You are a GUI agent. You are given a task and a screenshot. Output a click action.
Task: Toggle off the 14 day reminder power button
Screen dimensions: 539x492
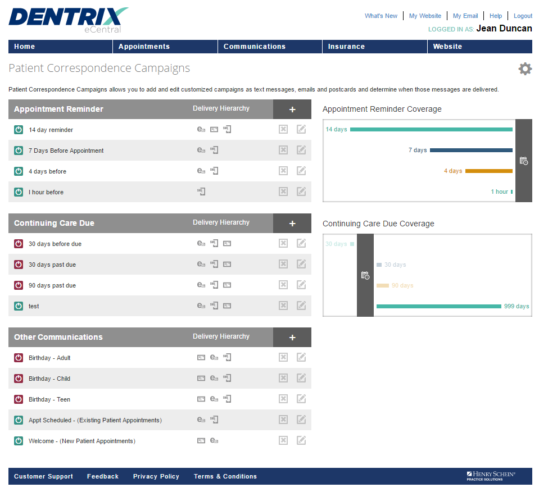19,130
